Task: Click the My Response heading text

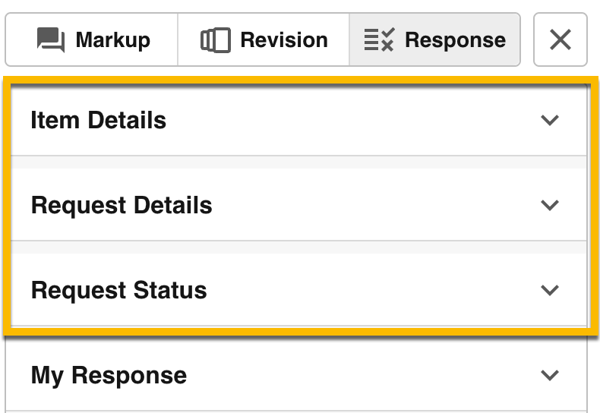Action: pos(109,375)
